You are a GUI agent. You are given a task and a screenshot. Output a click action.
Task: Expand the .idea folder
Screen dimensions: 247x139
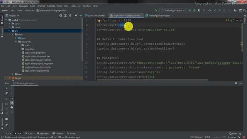click(x=9, y=24)
